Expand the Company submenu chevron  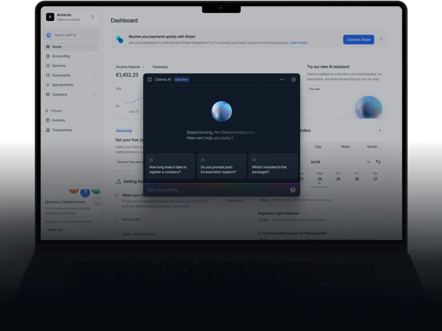pyautogui.click(x=94, y=94)
